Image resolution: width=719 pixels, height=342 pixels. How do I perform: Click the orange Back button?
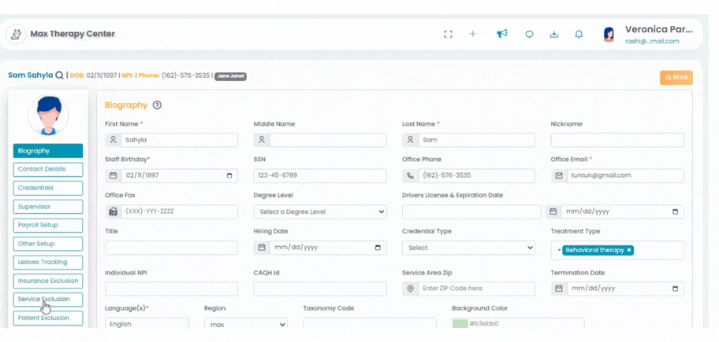click(x=676, y=77)
